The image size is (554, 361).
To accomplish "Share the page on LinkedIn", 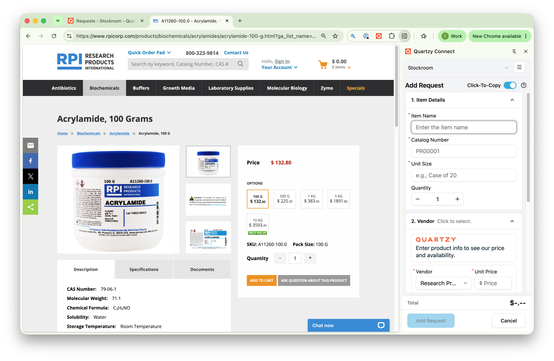I will [x=30, y=192].
